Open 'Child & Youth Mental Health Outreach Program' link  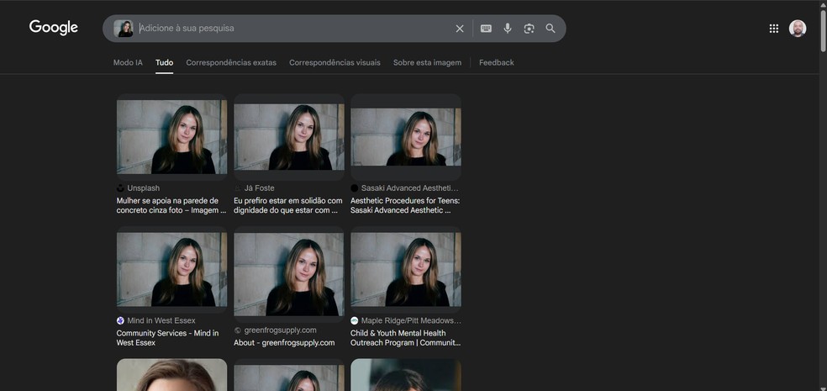click(x=406, y=338)
